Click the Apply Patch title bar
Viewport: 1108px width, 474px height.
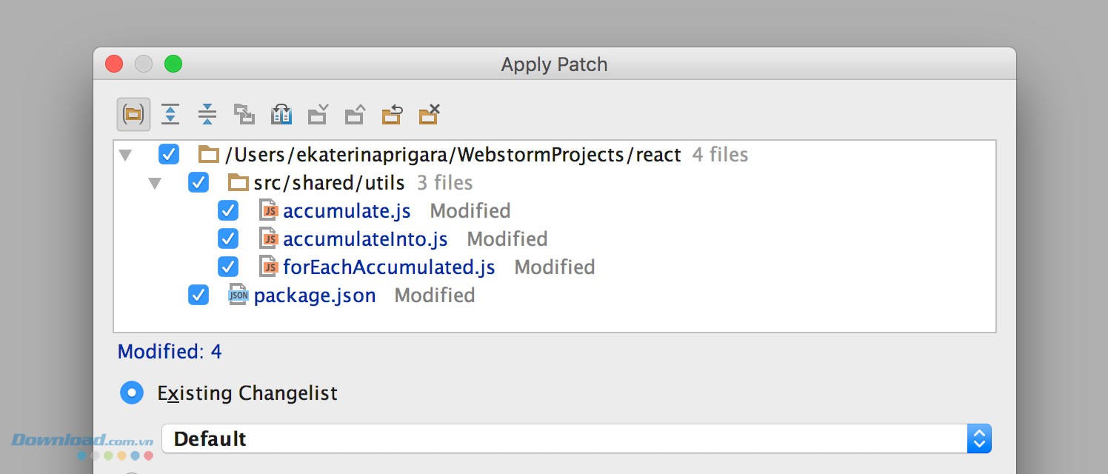(554, 64)
